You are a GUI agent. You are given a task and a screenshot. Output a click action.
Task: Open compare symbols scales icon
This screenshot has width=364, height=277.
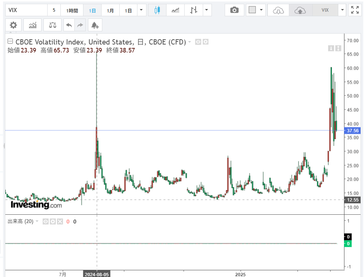tap(52, 25)
